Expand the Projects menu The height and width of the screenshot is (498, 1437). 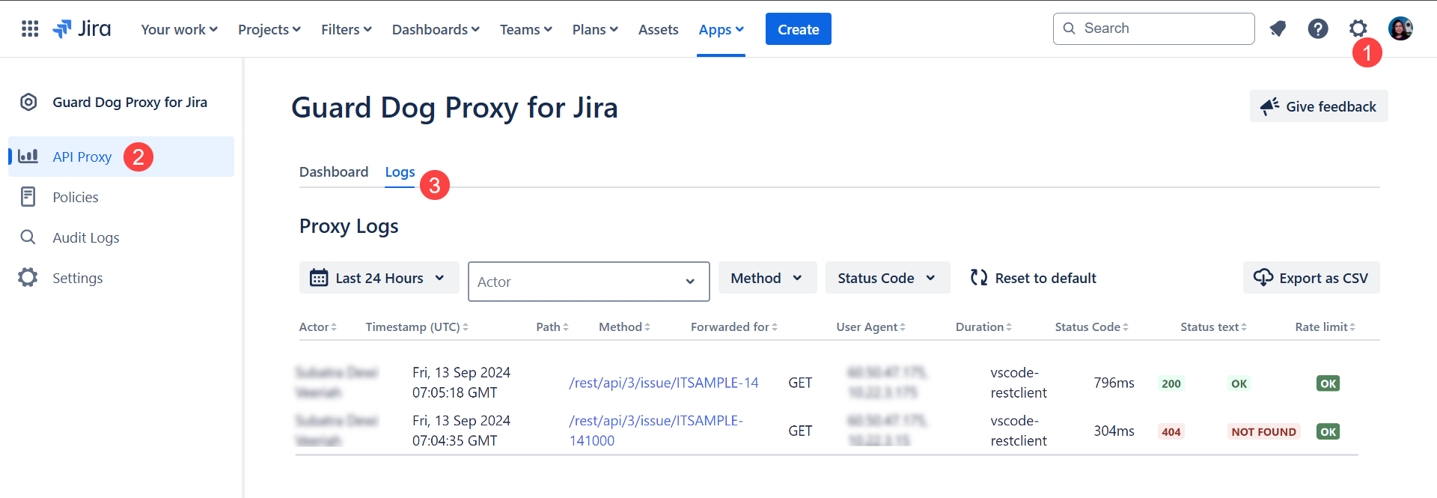point(269,29)
